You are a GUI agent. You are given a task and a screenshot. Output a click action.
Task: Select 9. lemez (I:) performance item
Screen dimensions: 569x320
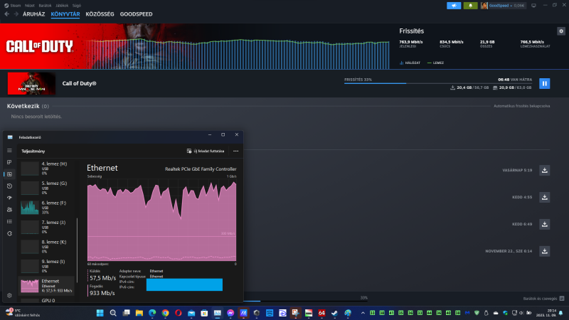click(x=46, y=266)
